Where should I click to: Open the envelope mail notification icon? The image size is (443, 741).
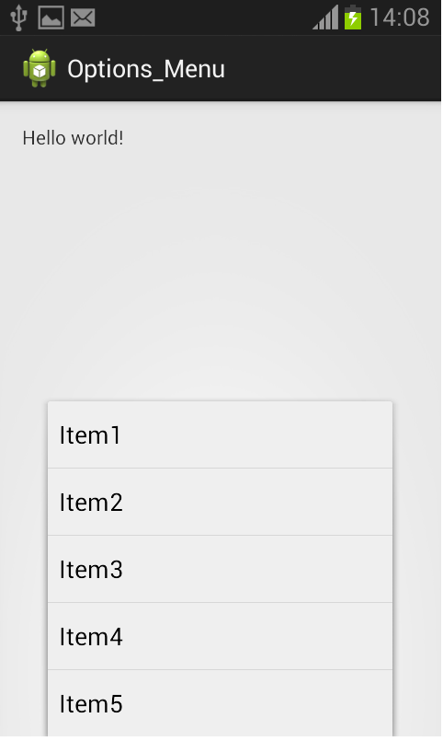click(83, 18)
